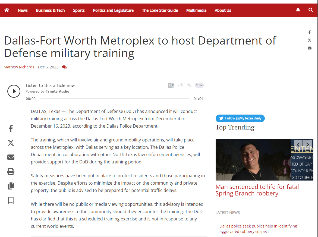Share on X from top-right icons
The width and height of the screenshot is (318, 237).
point(310,40)
